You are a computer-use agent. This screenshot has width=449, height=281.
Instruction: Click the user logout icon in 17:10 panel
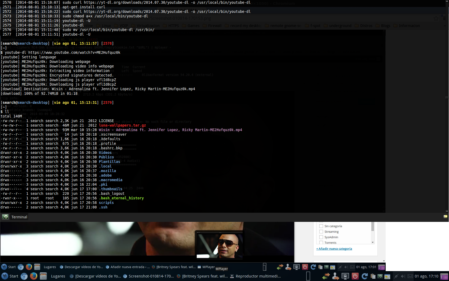(x=335, y=276)
